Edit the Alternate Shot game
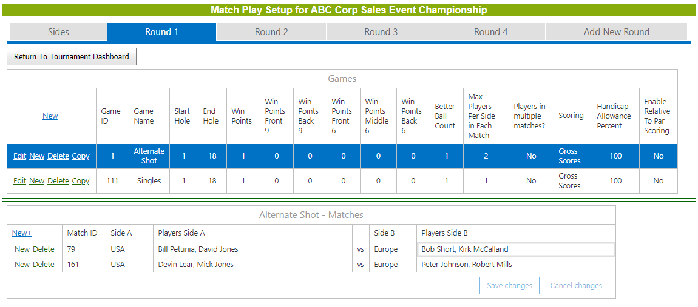The width and height of the screenshot is (698, 307). click(20, 156)
